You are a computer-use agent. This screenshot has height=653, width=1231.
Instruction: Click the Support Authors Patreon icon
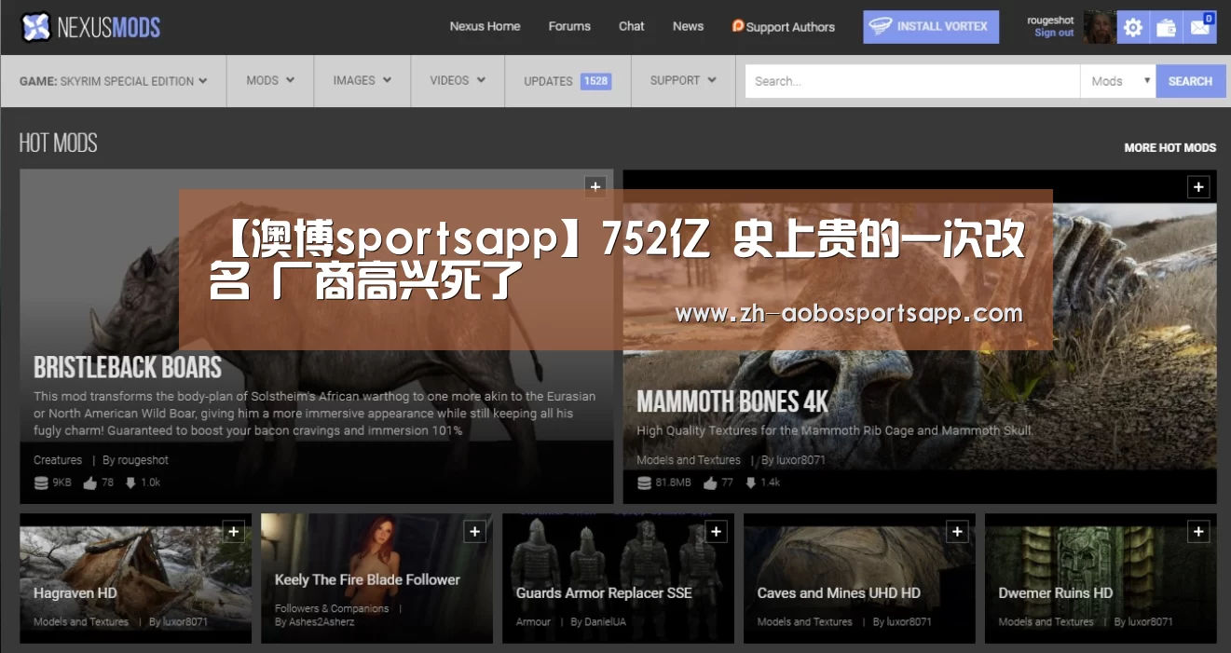pos(738,26)
